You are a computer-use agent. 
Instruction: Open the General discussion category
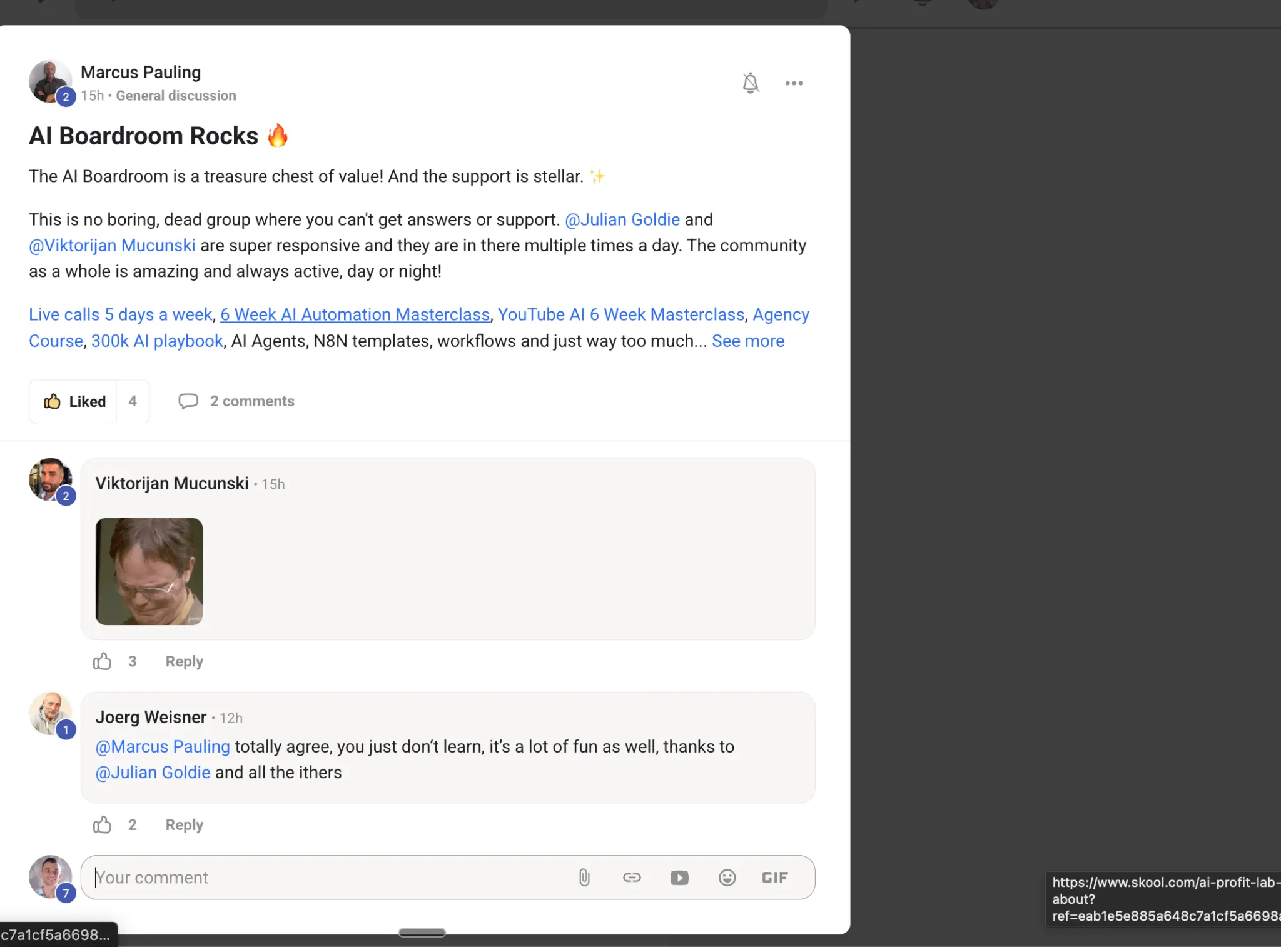click(x=176, y=96)
